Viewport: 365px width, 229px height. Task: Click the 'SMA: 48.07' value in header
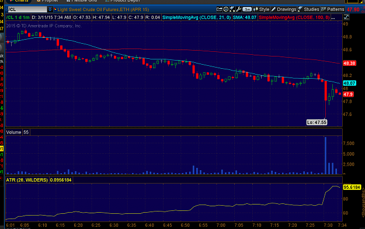coord(245,17)
